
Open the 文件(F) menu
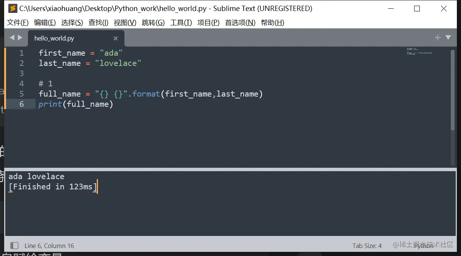pyautogui.click(x=18, y=23)
